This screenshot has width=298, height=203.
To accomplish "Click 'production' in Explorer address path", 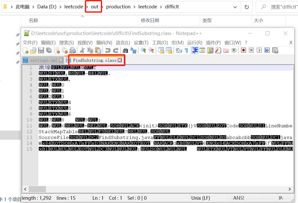I will click(x=118, y=7).
